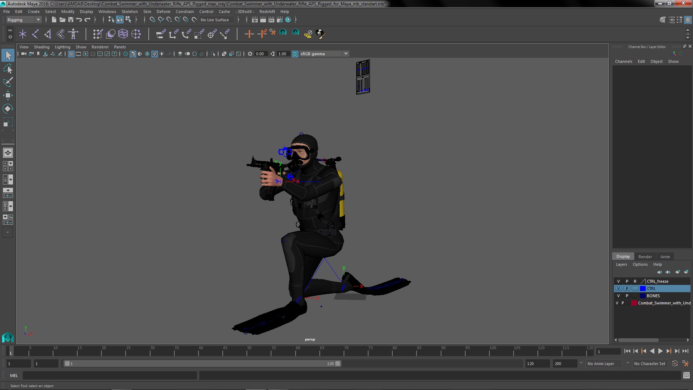Click the Paint Selection tool

8,82
